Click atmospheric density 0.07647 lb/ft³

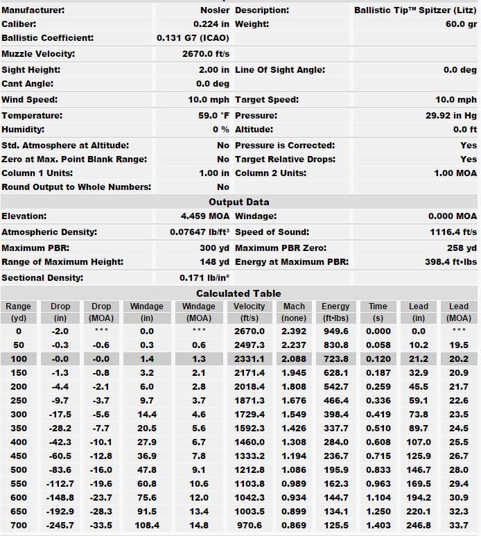click(x=200, y=232)
